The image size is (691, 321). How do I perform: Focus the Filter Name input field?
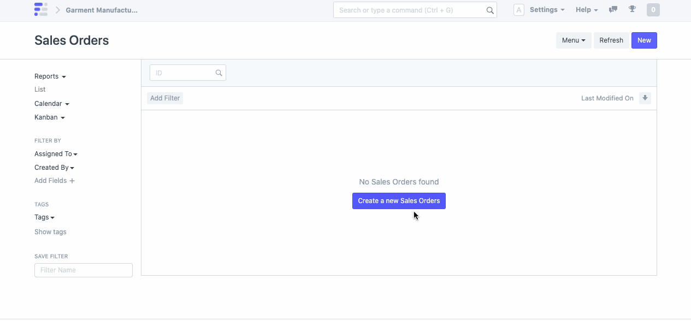click(x=84, y=270)
